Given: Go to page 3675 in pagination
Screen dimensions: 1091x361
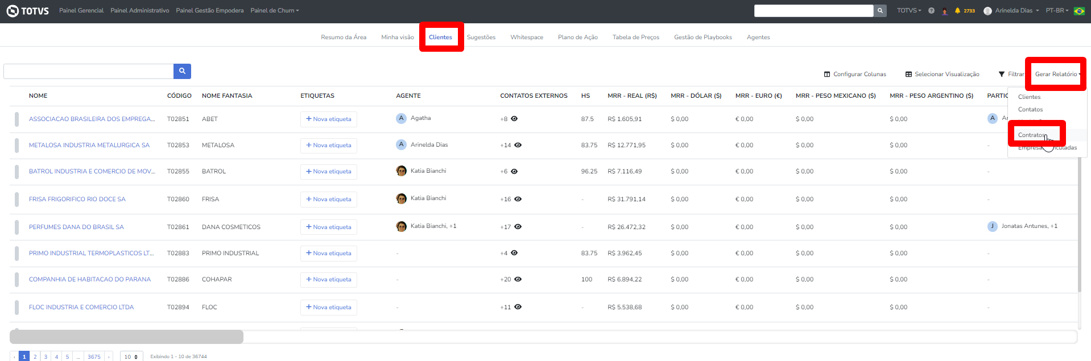Looking at the screenshot, I should [x=94, y=356].
